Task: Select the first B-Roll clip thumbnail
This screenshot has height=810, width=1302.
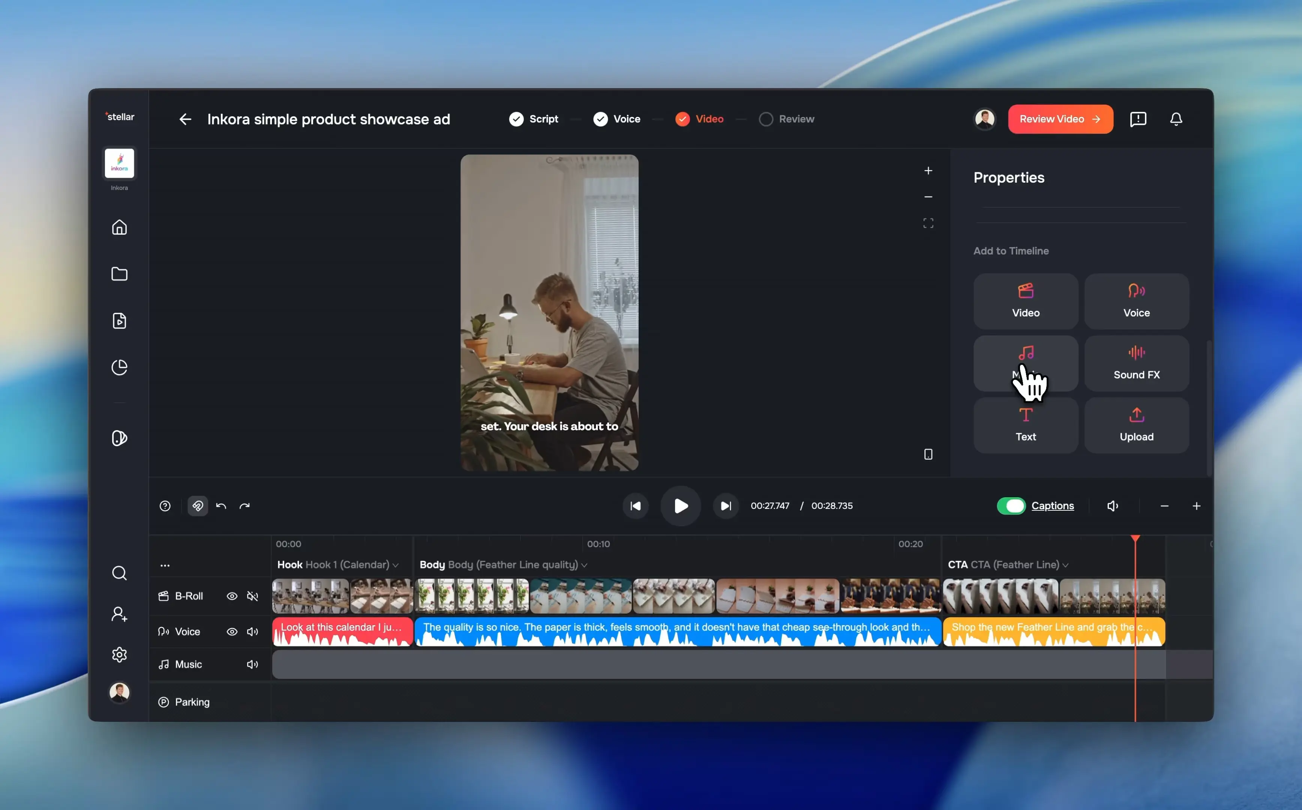Action: (310, 596)
